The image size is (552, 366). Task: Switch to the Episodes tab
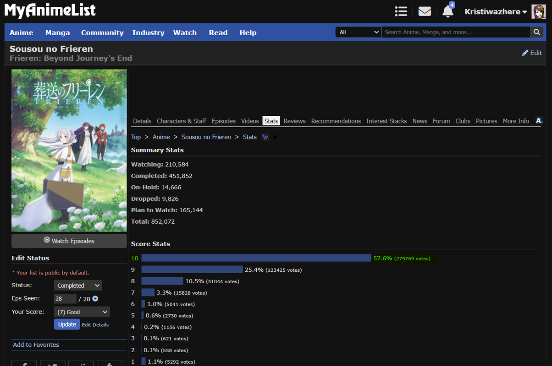224,121
